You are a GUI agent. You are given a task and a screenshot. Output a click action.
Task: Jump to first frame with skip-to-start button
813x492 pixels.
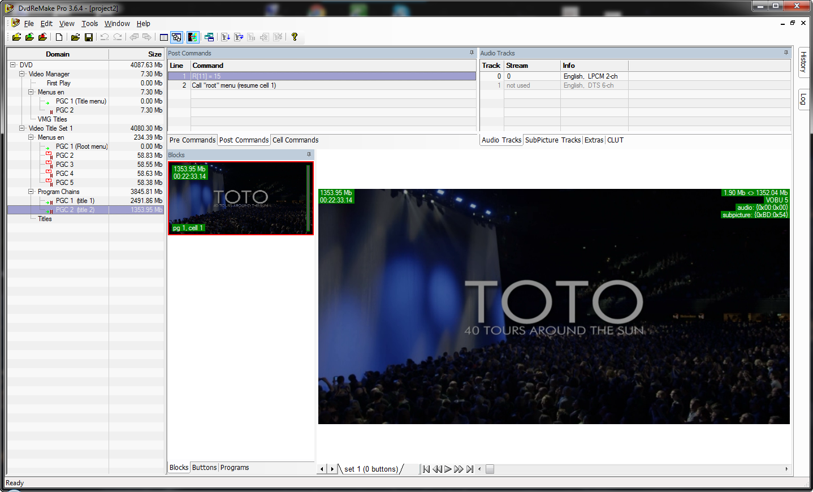tap(426, 469)
